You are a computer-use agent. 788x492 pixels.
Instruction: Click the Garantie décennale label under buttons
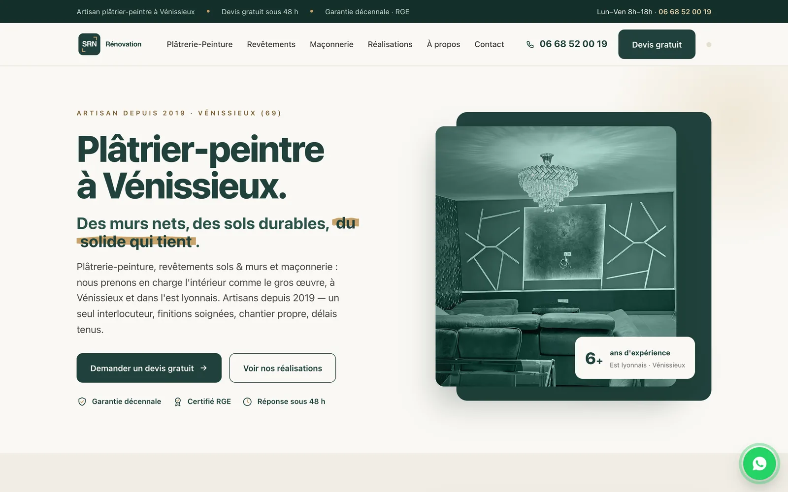coord(127,401)
